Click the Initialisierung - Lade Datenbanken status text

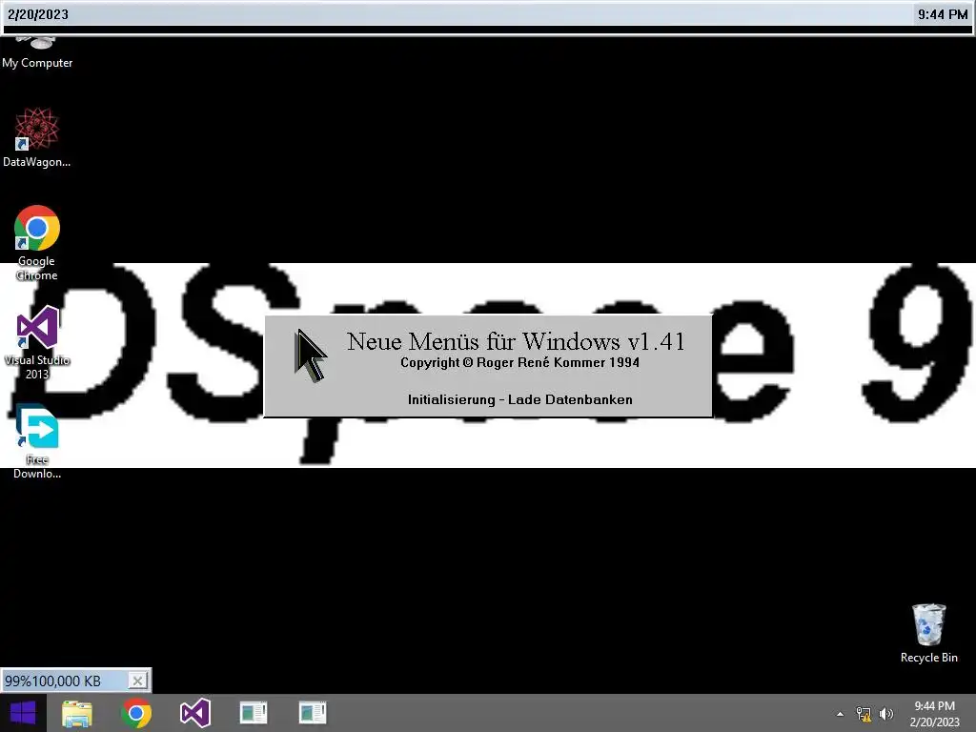click(x=519, y=399)
